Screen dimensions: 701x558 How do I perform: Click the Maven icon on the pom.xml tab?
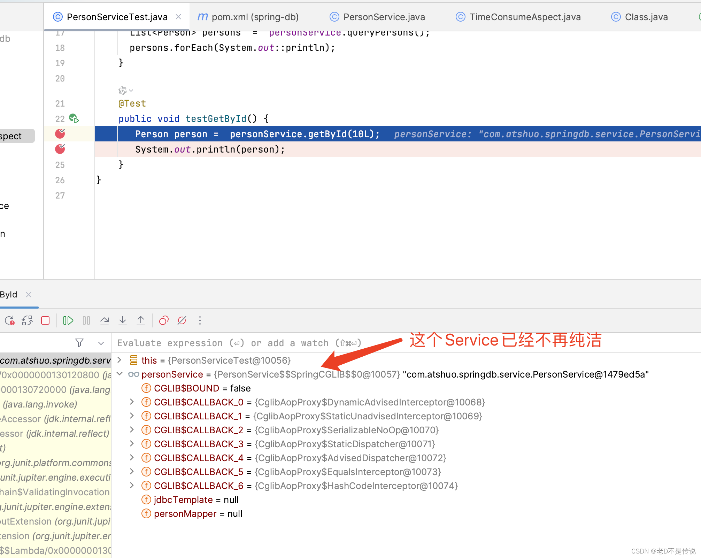202,17
